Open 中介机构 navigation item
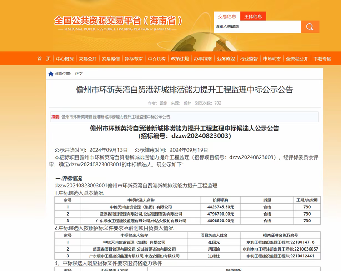 coord(157,59)
